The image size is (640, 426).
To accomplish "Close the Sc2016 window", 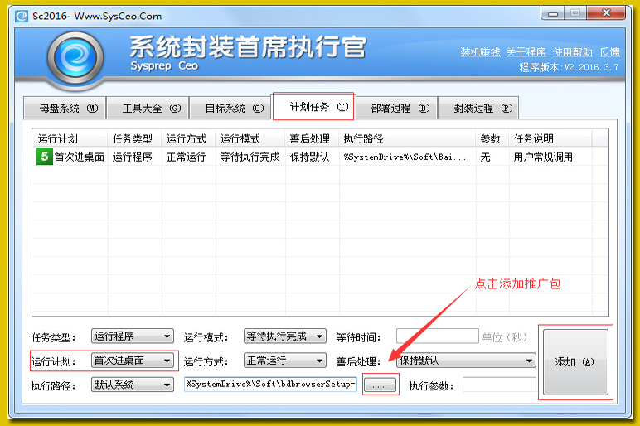I will (x=606, y=13).
